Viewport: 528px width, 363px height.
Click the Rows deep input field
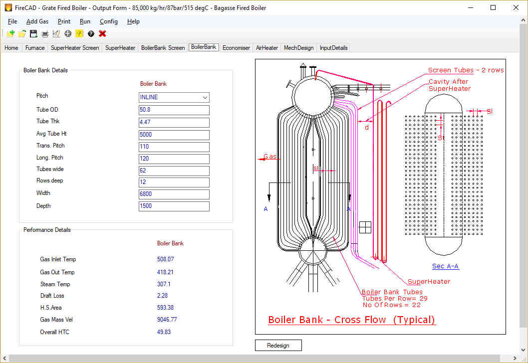coord(174,182)
